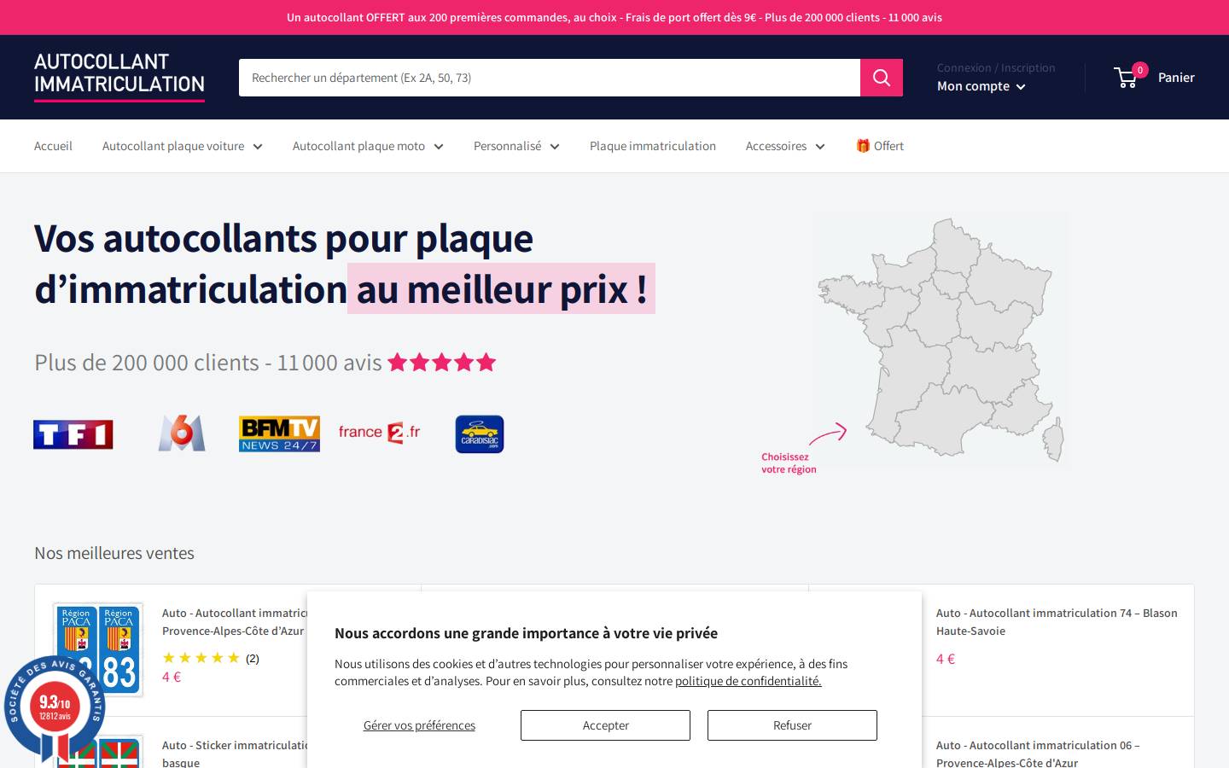Click the gift icon next to Offert

(x=863, y=146)
